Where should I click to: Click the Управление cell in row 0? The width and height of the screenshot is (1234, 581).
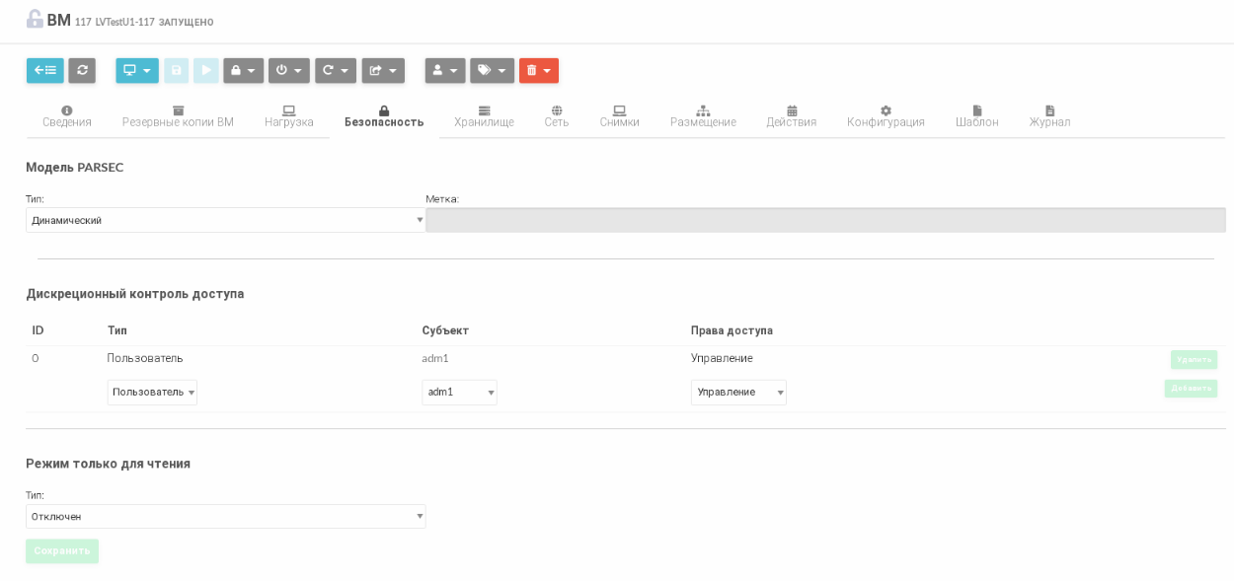coord(722,358)
